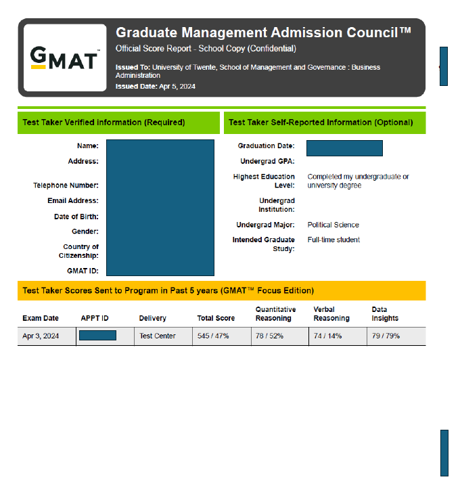Click the Apr 3, 2024 exam date cell

pos(41,336)
